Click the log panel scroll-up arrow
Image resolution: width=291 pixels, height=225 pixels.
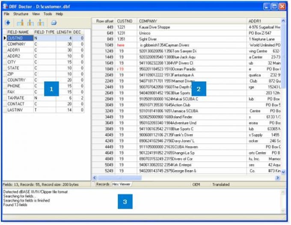tap(283, 192)
